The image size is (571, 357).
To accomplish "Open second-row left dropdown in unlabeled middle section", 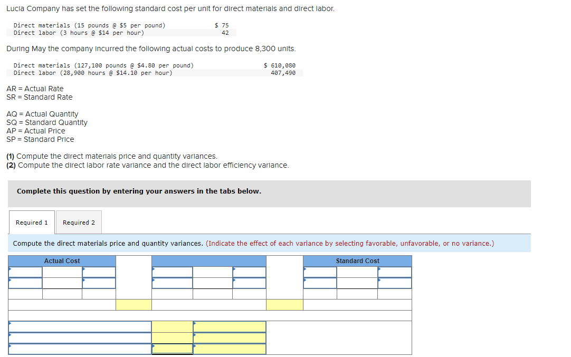I will click(172, 283).
